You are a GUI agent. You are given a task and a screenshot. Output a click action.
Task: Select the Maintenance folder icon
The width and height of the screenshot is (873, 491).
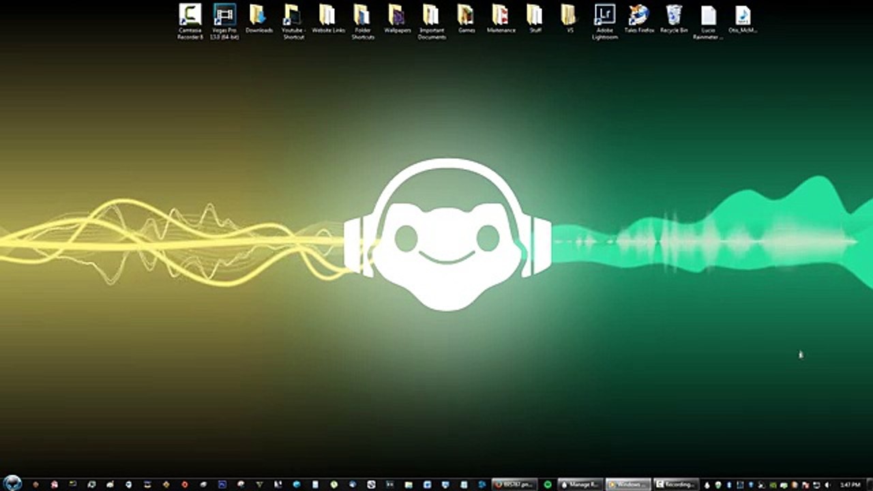pyautogui.click(x=501, y=18)
